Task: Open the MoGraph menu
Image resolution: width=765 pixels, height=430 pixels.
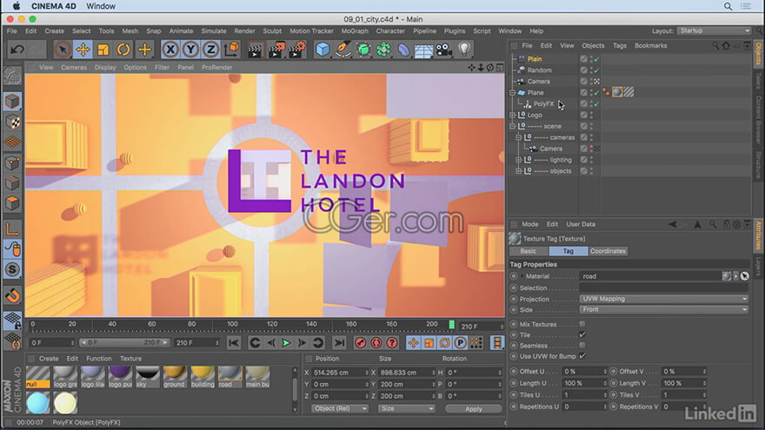Action: tap(355, 30)
